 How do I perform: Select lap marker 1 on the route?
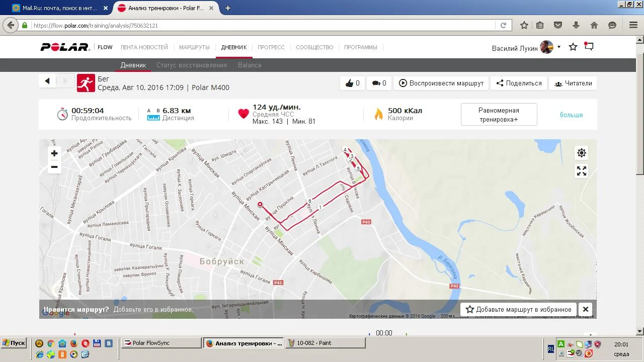click(320, 207)
